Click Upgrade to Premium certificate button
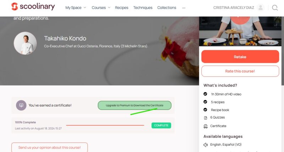Image resolution: width=284 pixels, height=152 pixels. pyautogui.click(x=135, y=105)
